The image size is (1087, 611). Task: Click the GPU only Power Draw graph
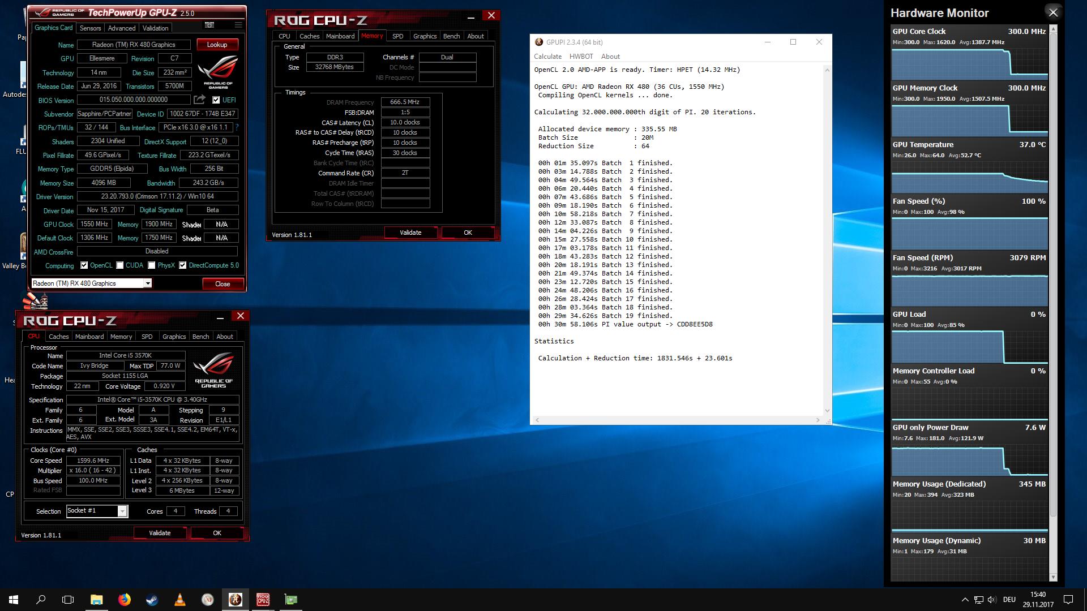pos(969,459)
